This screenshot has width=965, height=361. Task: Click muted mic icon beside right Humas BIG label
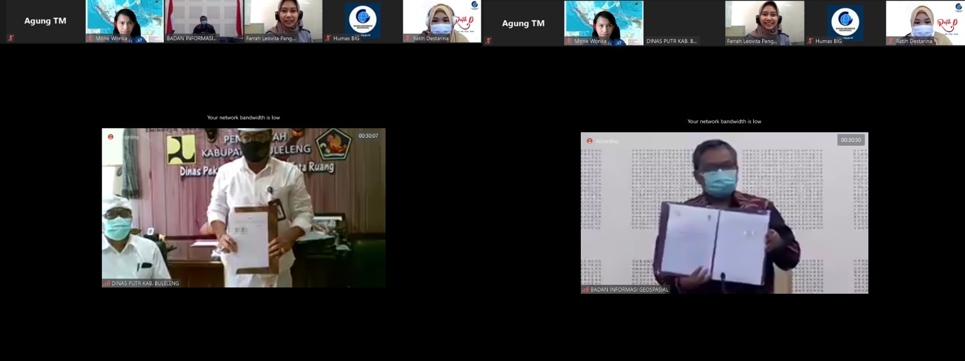(x=810, y=41)
